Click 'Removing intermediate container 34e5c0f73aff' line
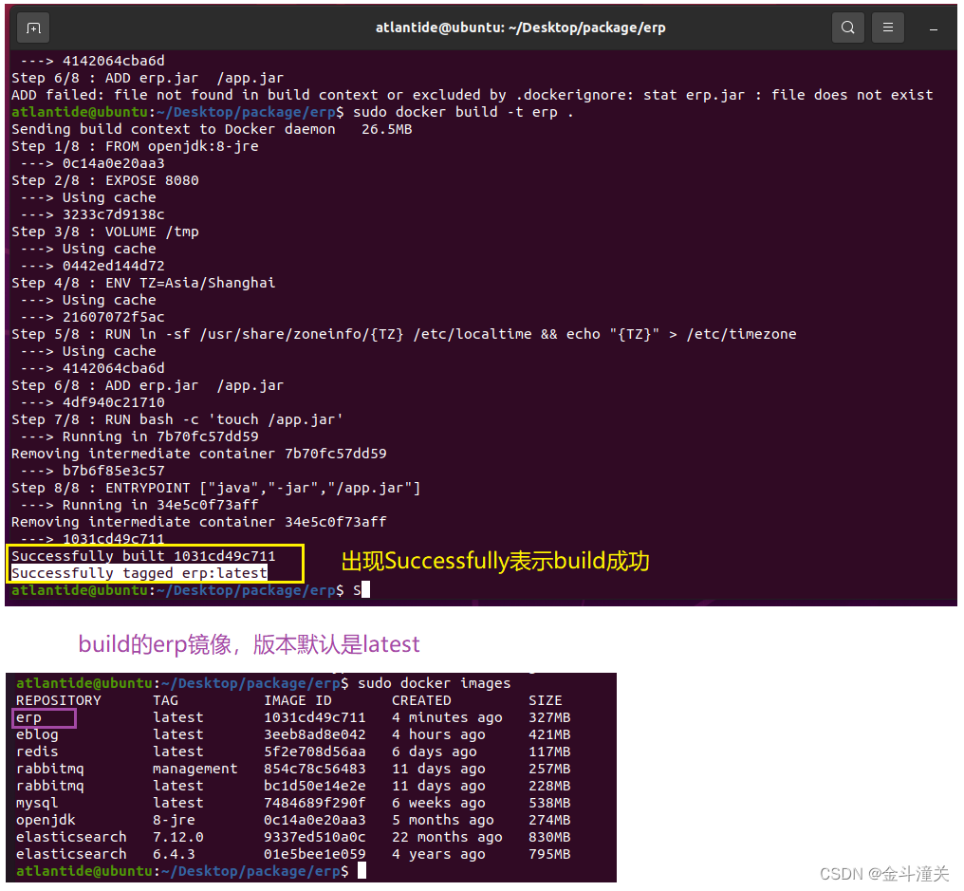Viewport: 964px width, 891px height. 198,522
